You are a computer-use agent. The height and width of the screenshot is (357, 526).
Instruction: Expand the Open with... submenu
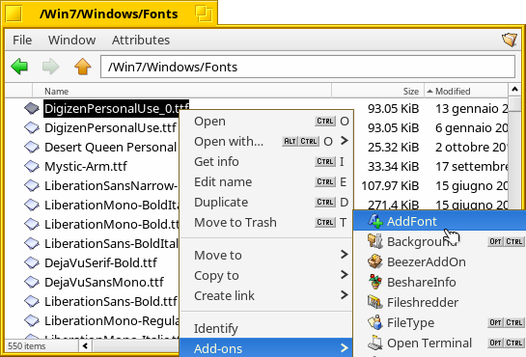344,141
